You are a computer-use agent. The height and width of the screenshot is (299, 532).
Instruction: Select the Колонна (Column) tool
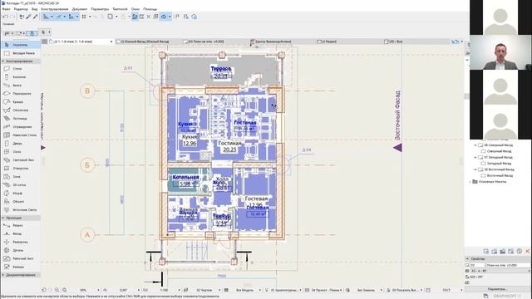[20, 77]
